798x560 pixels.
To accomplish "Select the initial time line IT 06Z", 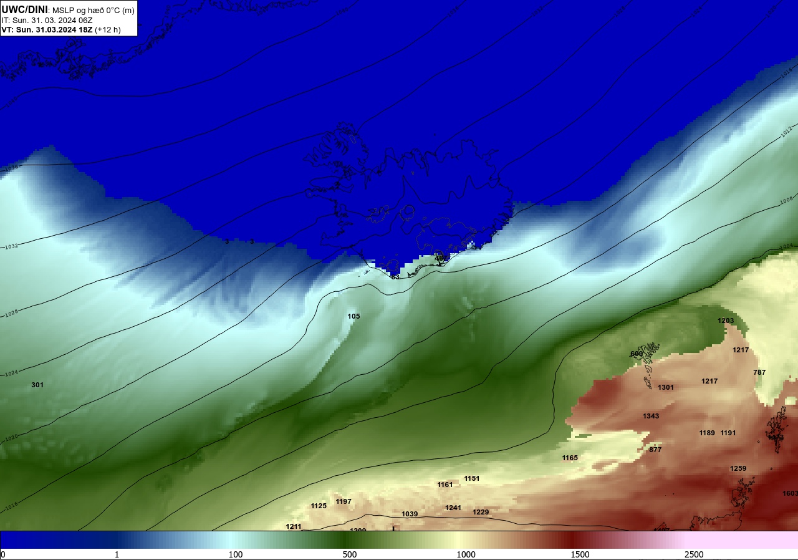I will (x=47, y=20).
